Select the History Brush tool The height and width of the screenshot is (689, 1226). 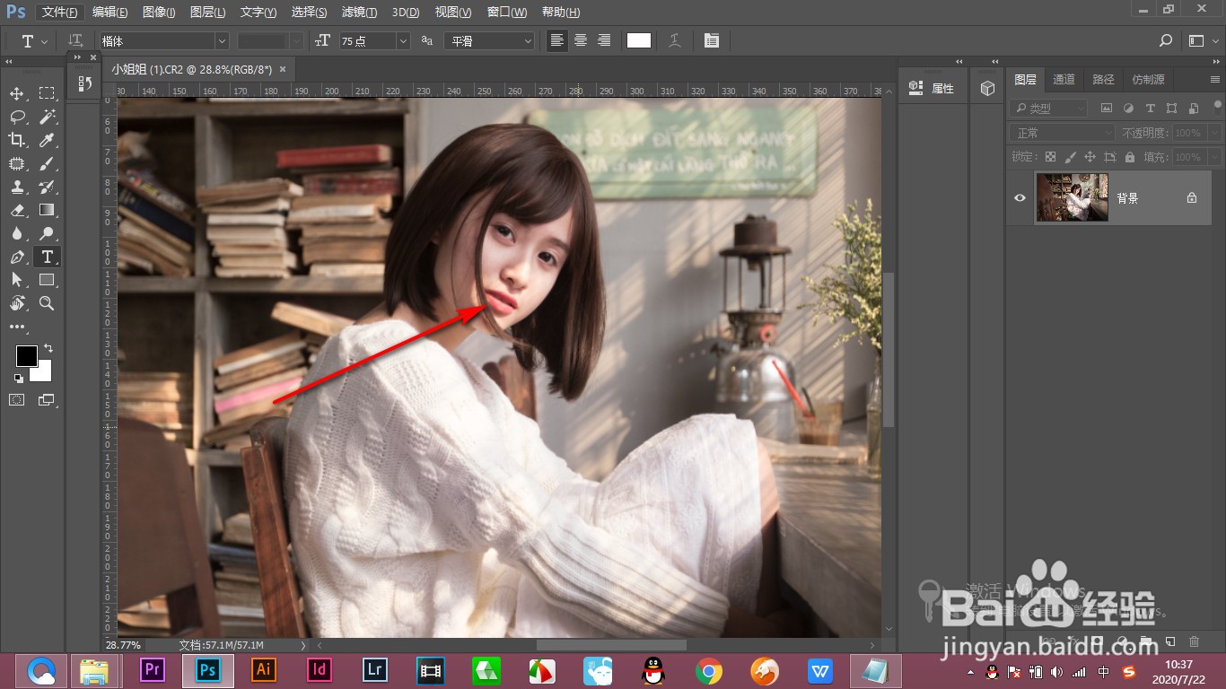47,187
